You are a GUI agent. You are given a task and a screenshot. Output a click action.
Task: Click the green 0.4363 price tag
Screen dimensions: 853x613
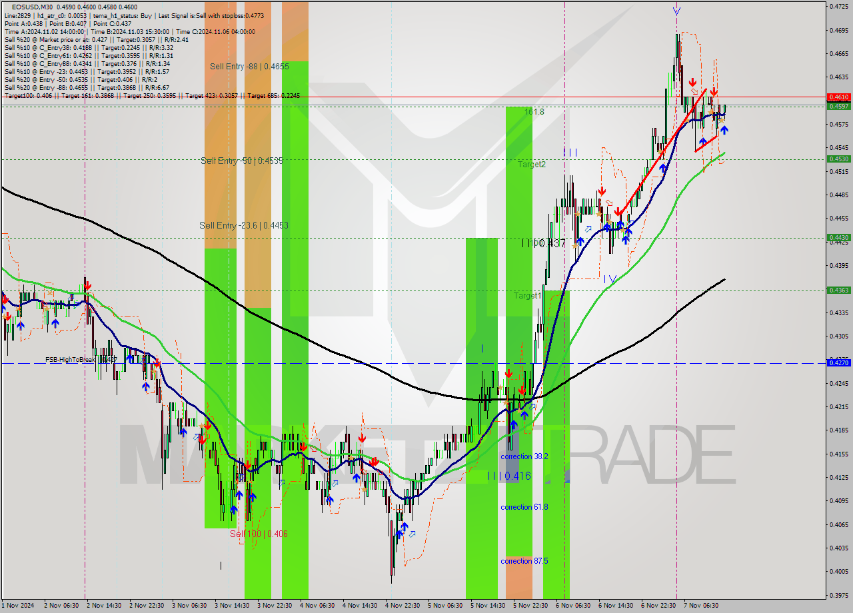(838, 290)
